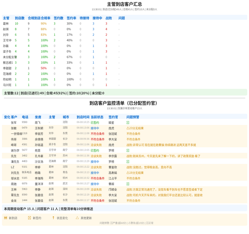The image size is (249, 234).
Task: Click the red 50% compliance value
Action: (44, 68)
